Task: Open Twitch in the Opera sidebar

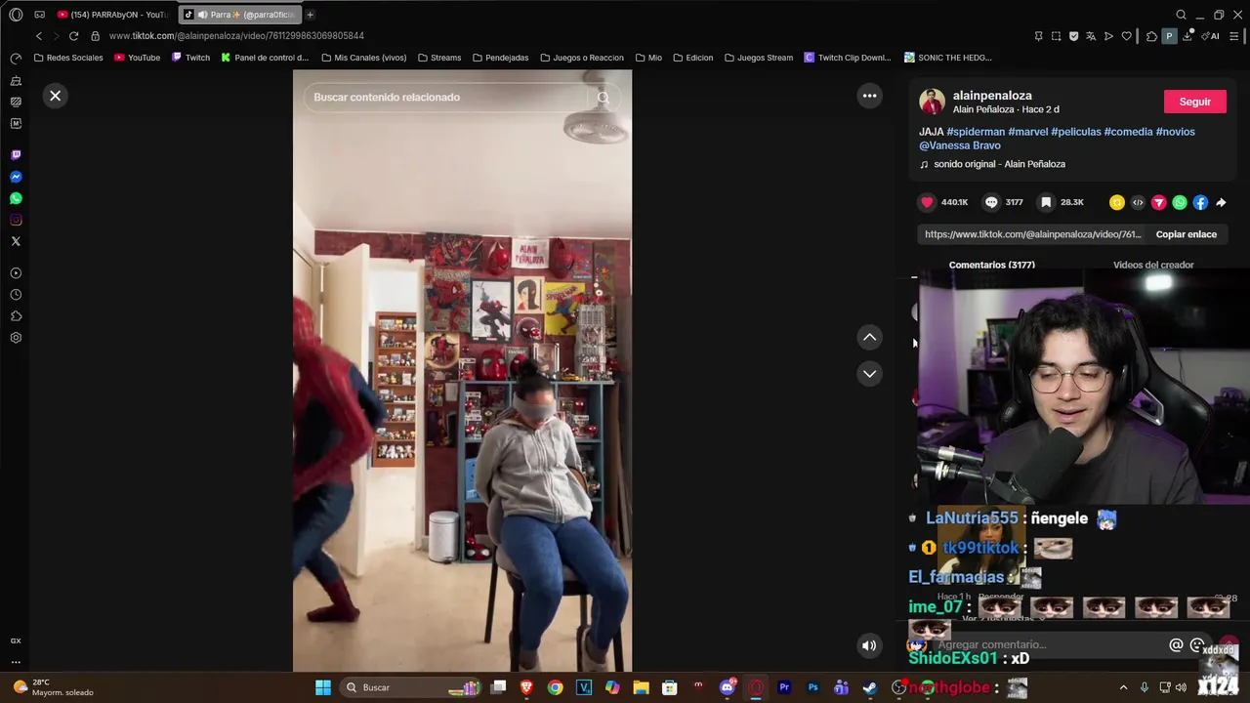Action: (x=16, y=155)
